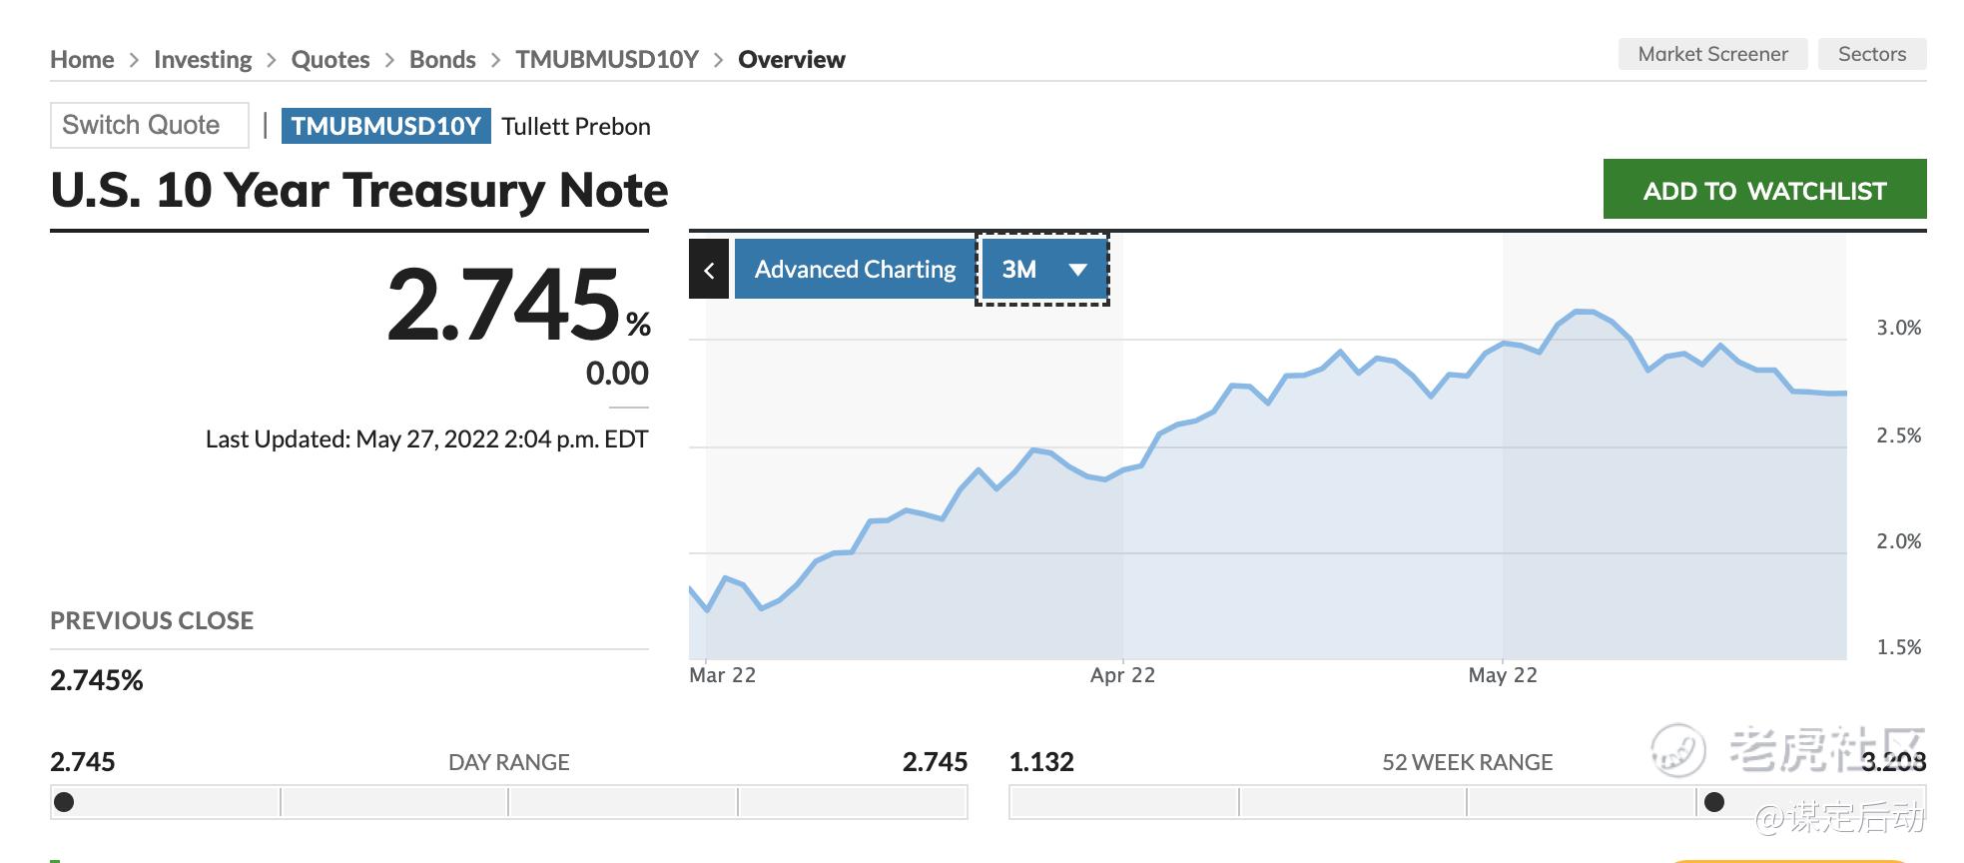Open the Market Screener tab
The height and width of the screenshot is (863, 1964).
coord(1712,55)
